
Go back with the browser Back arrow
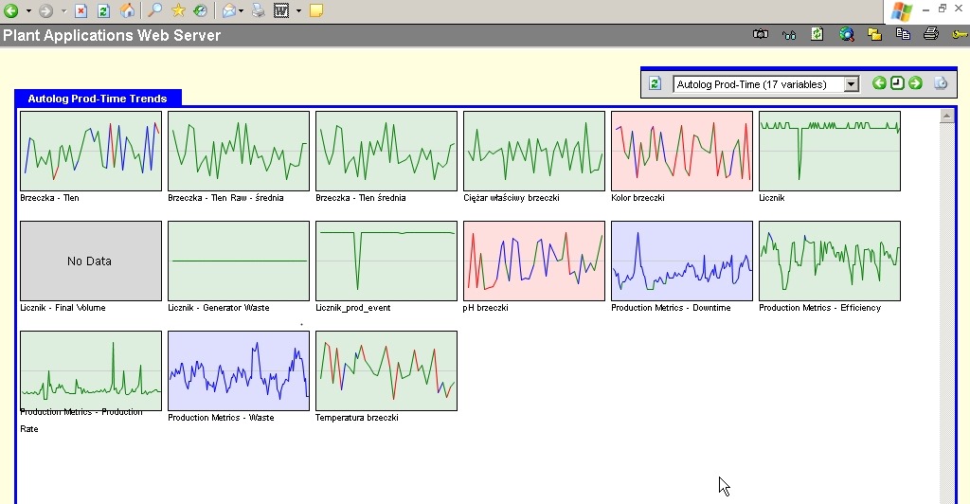11,10
